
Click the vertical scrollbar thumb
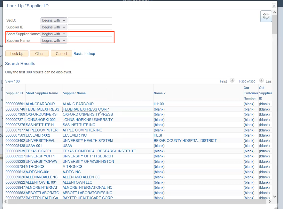point(274,24)
